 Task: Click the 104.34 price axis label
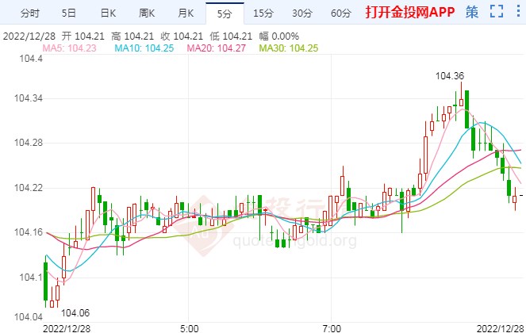(29, 98)
